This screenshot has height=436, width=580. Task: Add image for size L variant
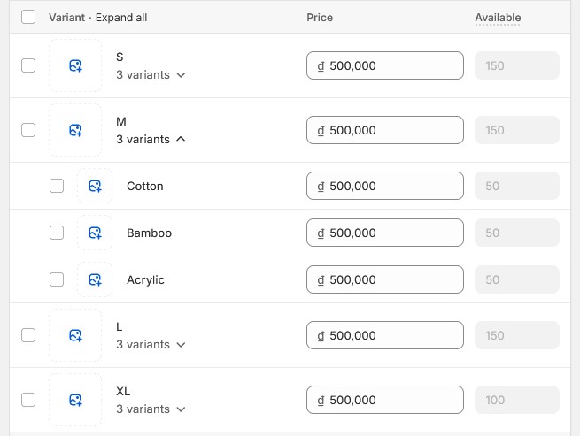[x=75, y=335]
